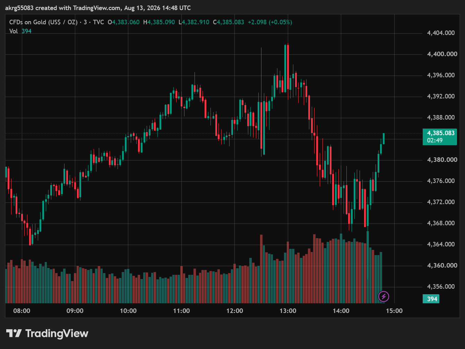Click the 10:00 time axis label
The image size is (465, 349).
[128, 311]
